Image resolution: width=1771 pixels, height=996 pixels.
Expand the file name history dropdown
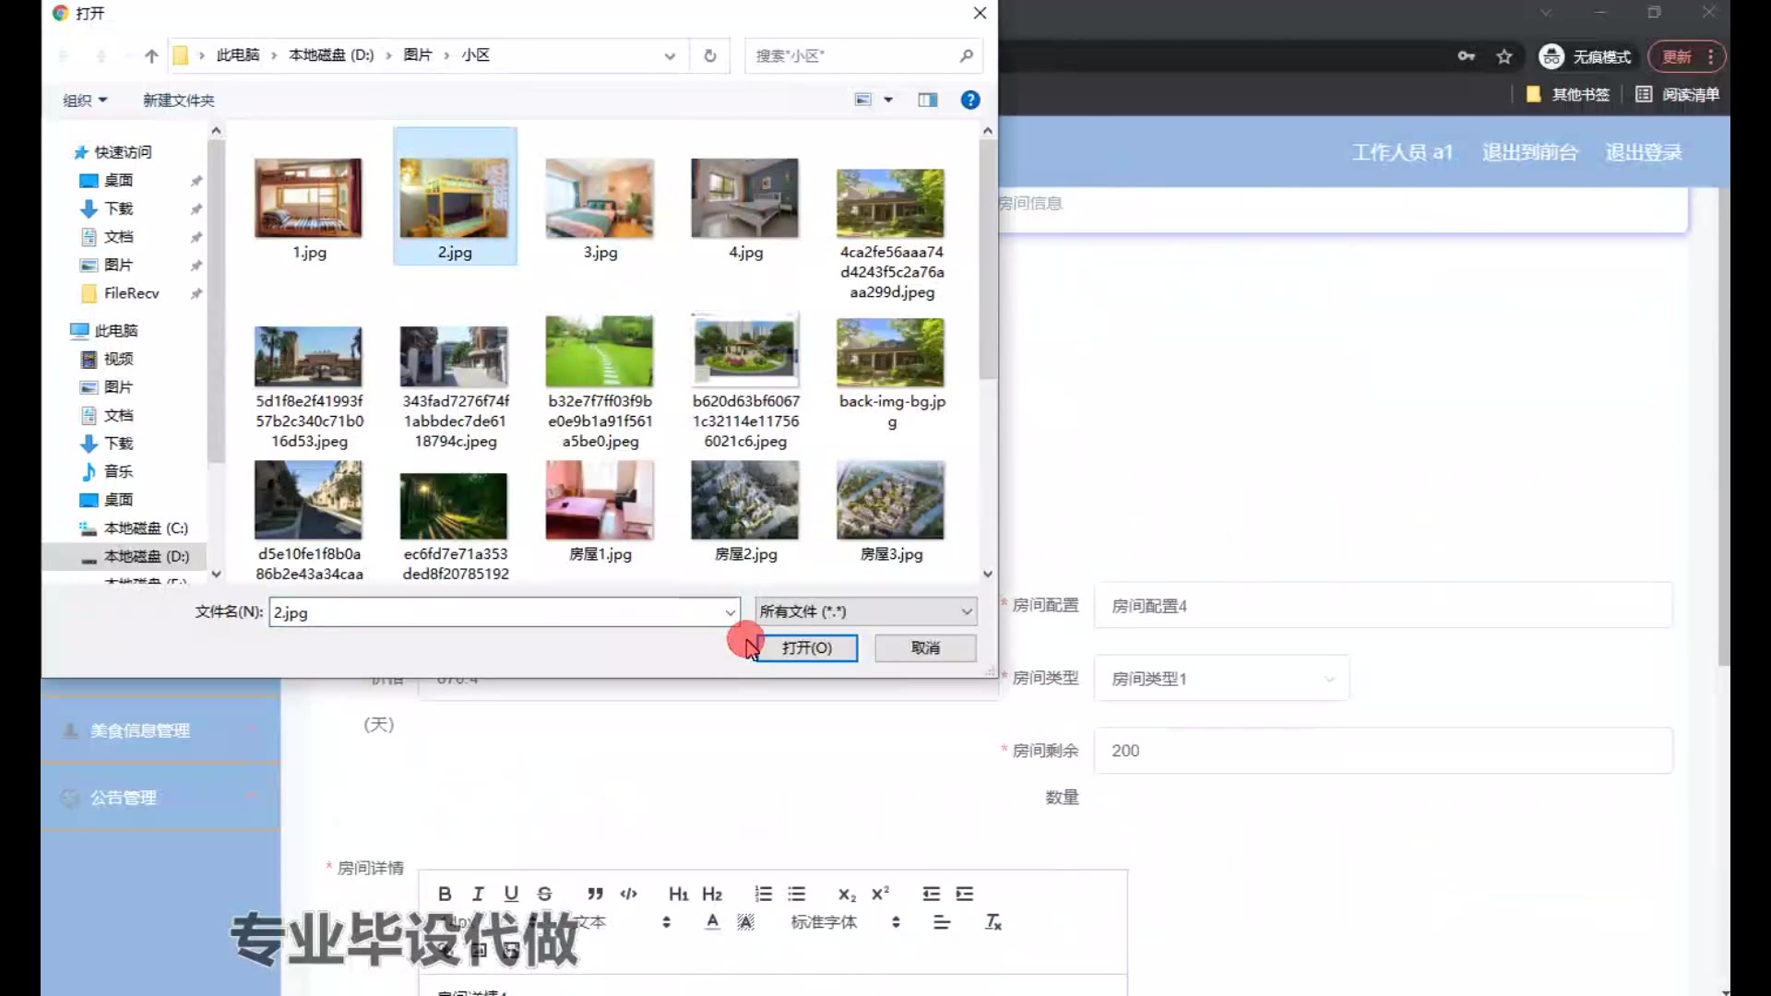(x=730, y=612)
